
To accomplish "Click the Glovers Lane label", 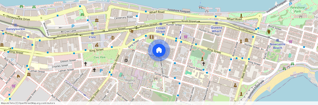I will (x=78, y=79).
